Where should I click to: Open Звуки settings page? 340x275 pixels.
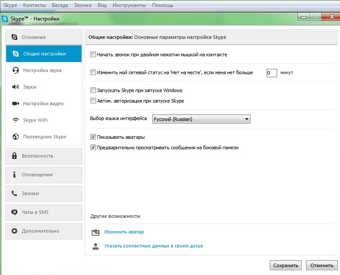pos(44,87)
